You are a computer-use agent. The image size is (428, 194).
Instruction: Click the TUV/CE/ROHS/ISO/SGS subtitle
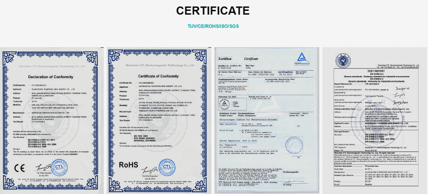click(x=213, y=26)
